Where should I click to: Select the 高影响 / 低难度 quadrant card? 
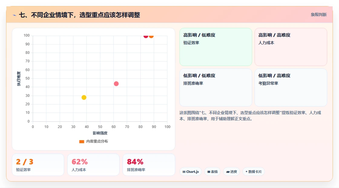coord(216,47)
